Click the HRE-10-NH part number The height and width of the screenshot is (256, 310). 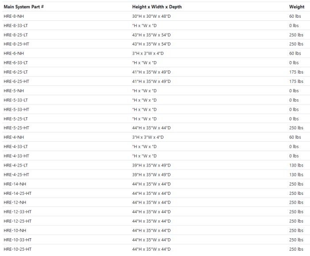tap(15, 230)
